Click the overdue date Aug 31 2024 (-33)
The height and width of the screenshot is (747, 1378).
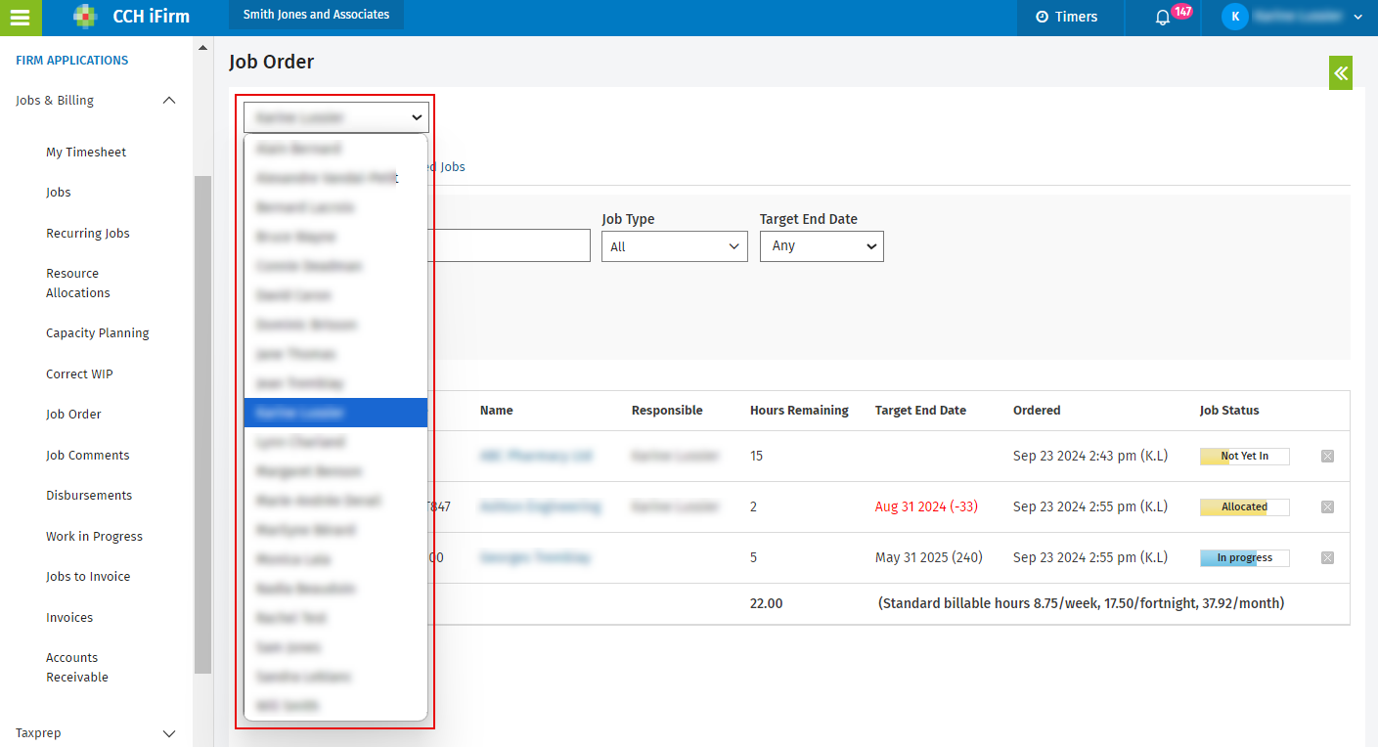click(926, 506)
